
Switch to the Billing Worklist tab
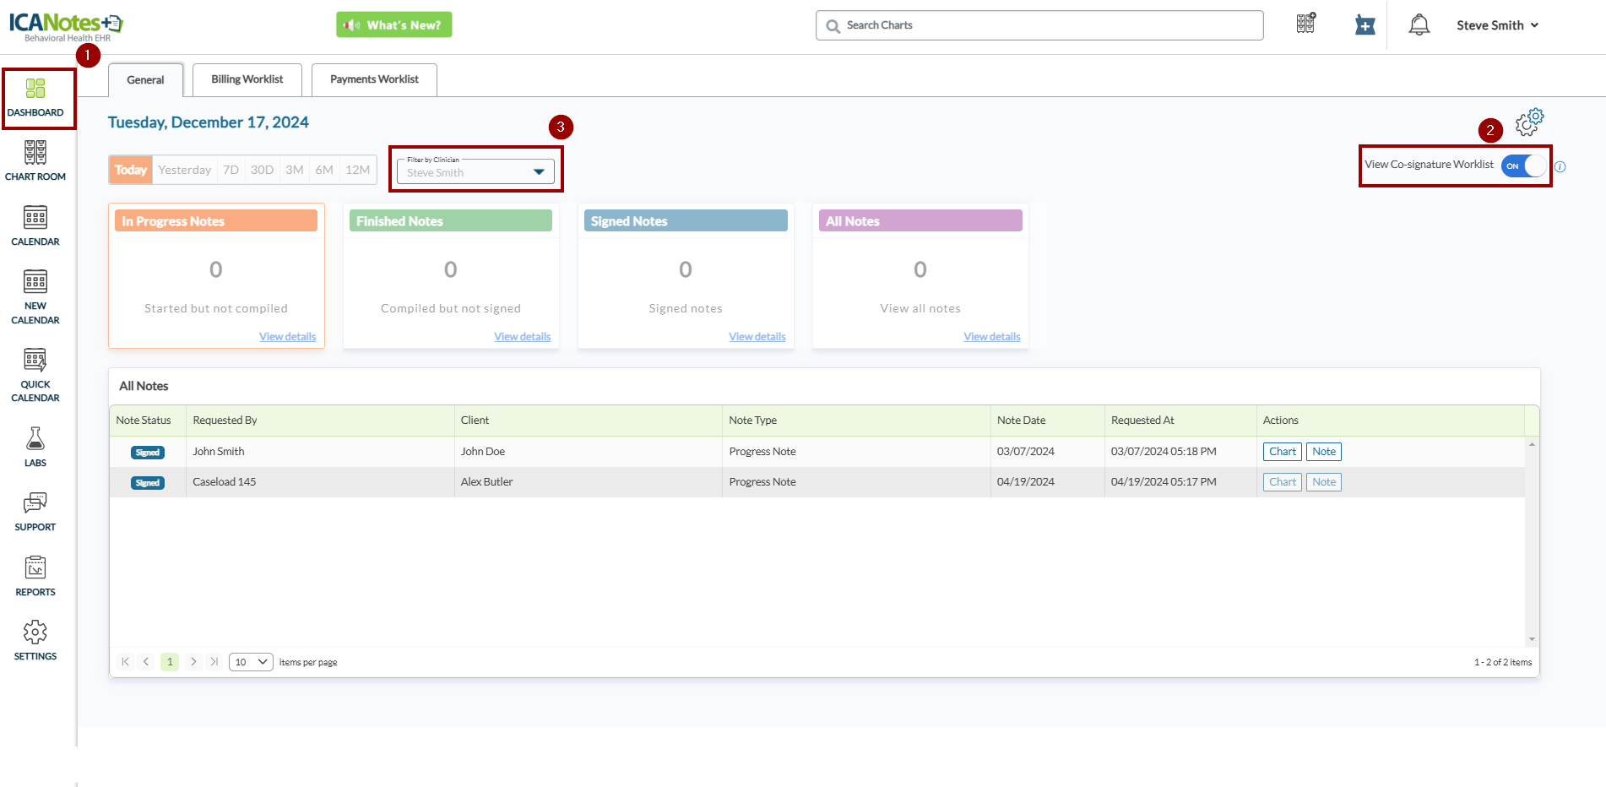pyautogui.click(x=247, y=79)
